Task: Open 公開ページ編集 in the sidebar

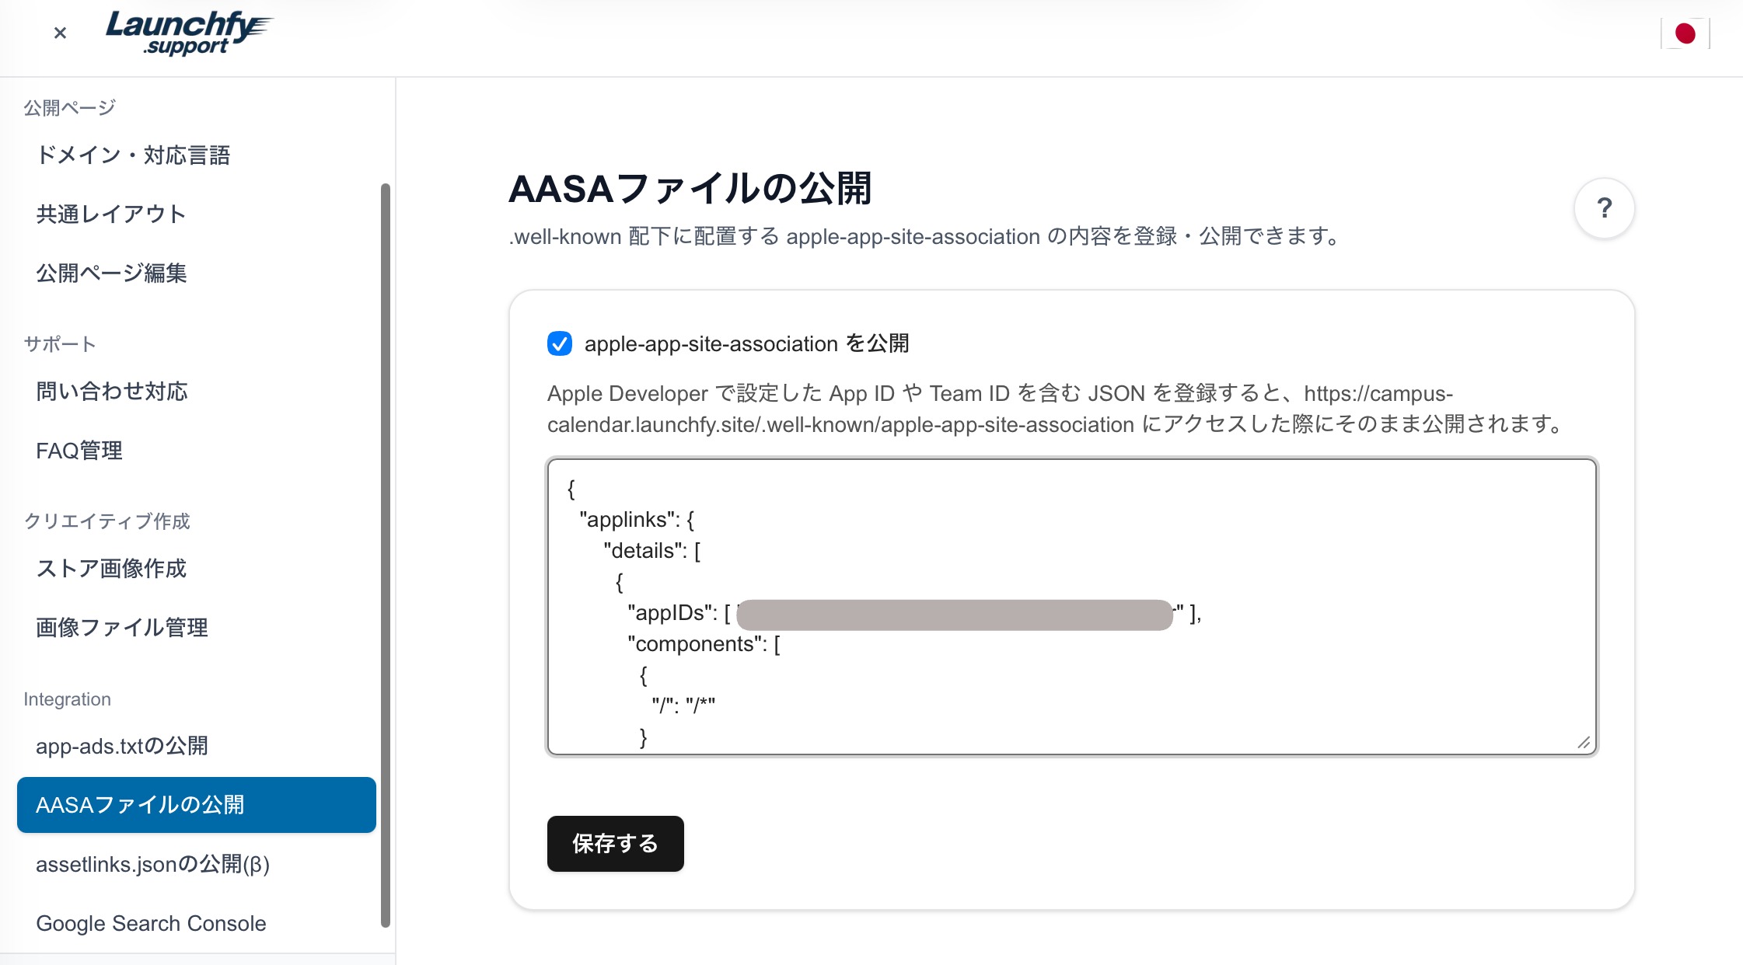Action: pos(111,273)
